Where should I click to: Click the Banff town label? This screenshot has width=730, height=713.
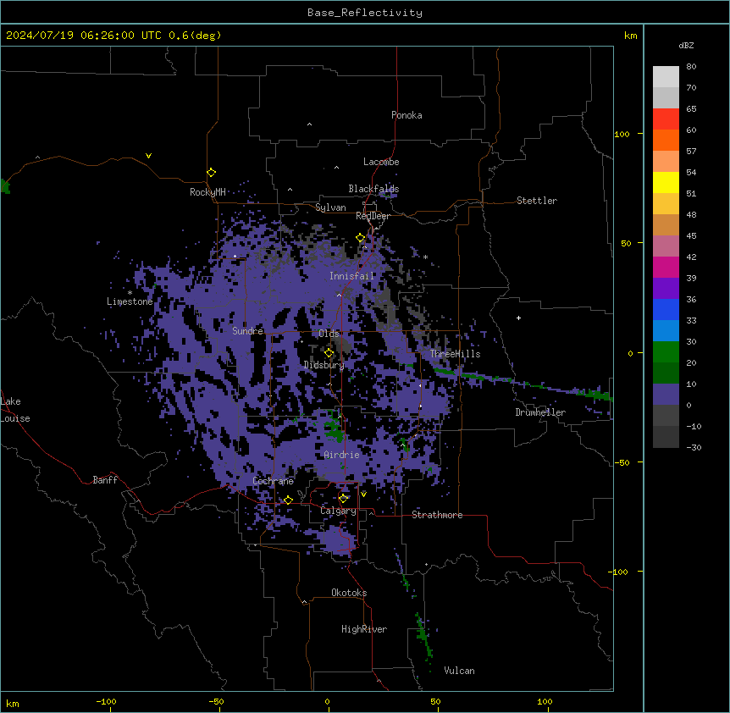[x=105, y=480]
